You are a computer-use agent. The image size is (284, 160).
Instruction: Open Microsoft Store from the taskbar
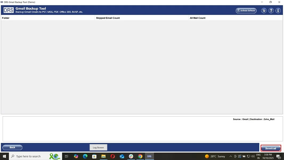[x=94, y=156]
